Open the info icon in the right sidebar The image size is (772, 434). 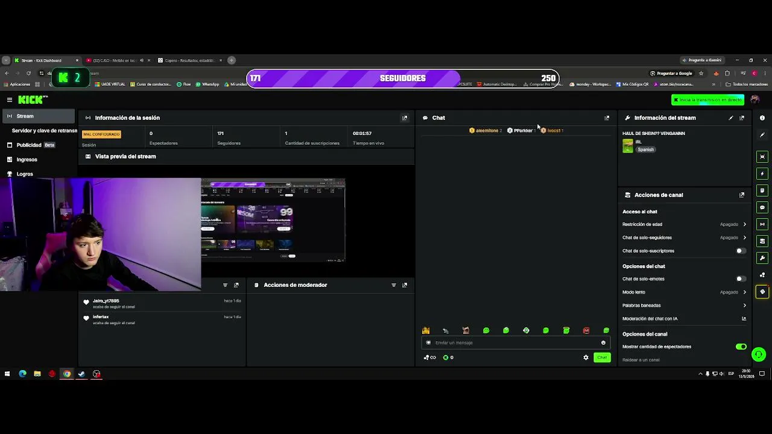point(762,118)
